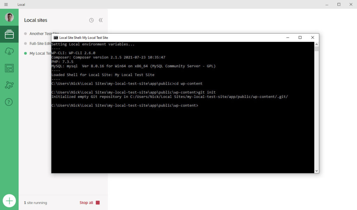This screenshot has width=357, height=210.
Task: Click the shell scrollbar thumb
Action: tap(317, 49)
